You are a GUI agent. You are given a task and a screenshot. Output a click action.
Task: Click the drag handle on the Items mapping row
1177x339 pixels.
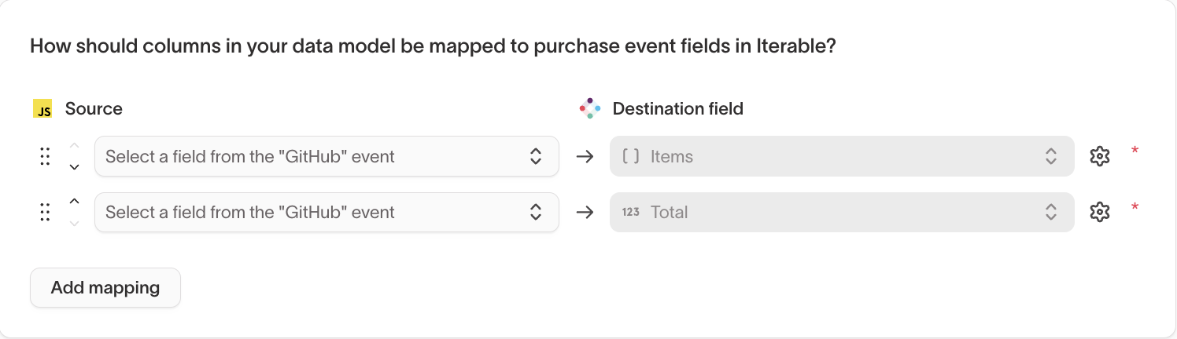[45, 156]
